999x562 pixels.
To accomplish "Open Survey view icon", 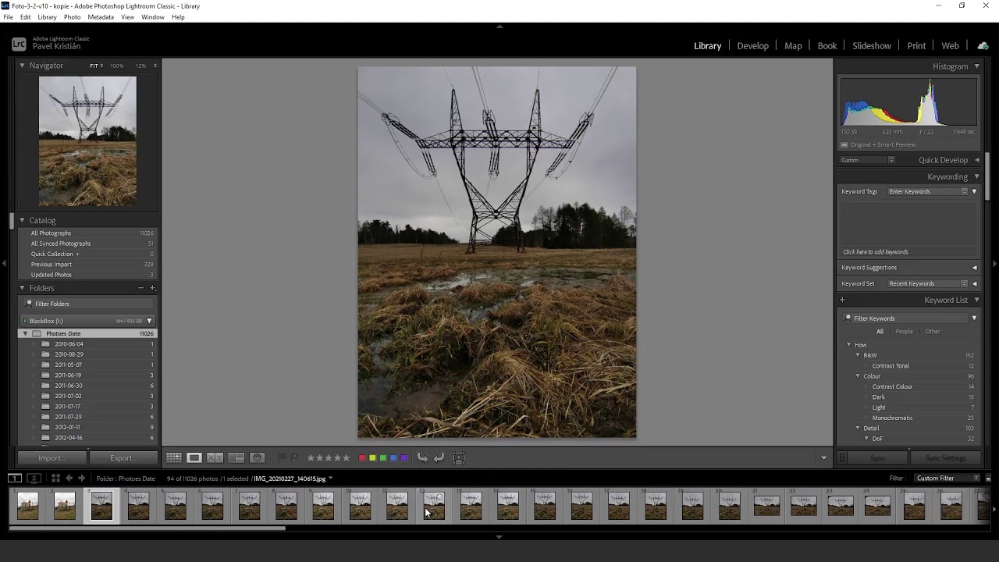I will (x=236, y=458).
